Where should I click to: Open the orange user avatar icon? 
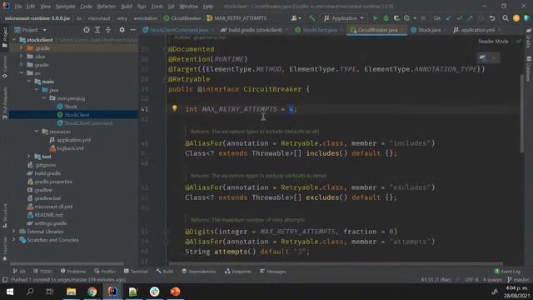(516, 18)
